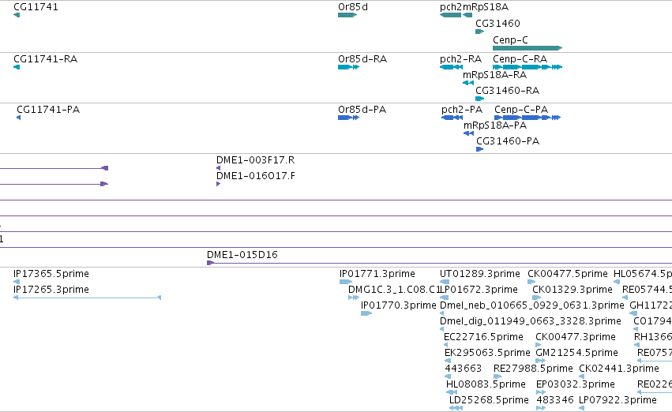The height and width of the screenshot is (412, 672).
Task: Select the LP01672.3prime EST label
Action: click(x=479, y=290)
